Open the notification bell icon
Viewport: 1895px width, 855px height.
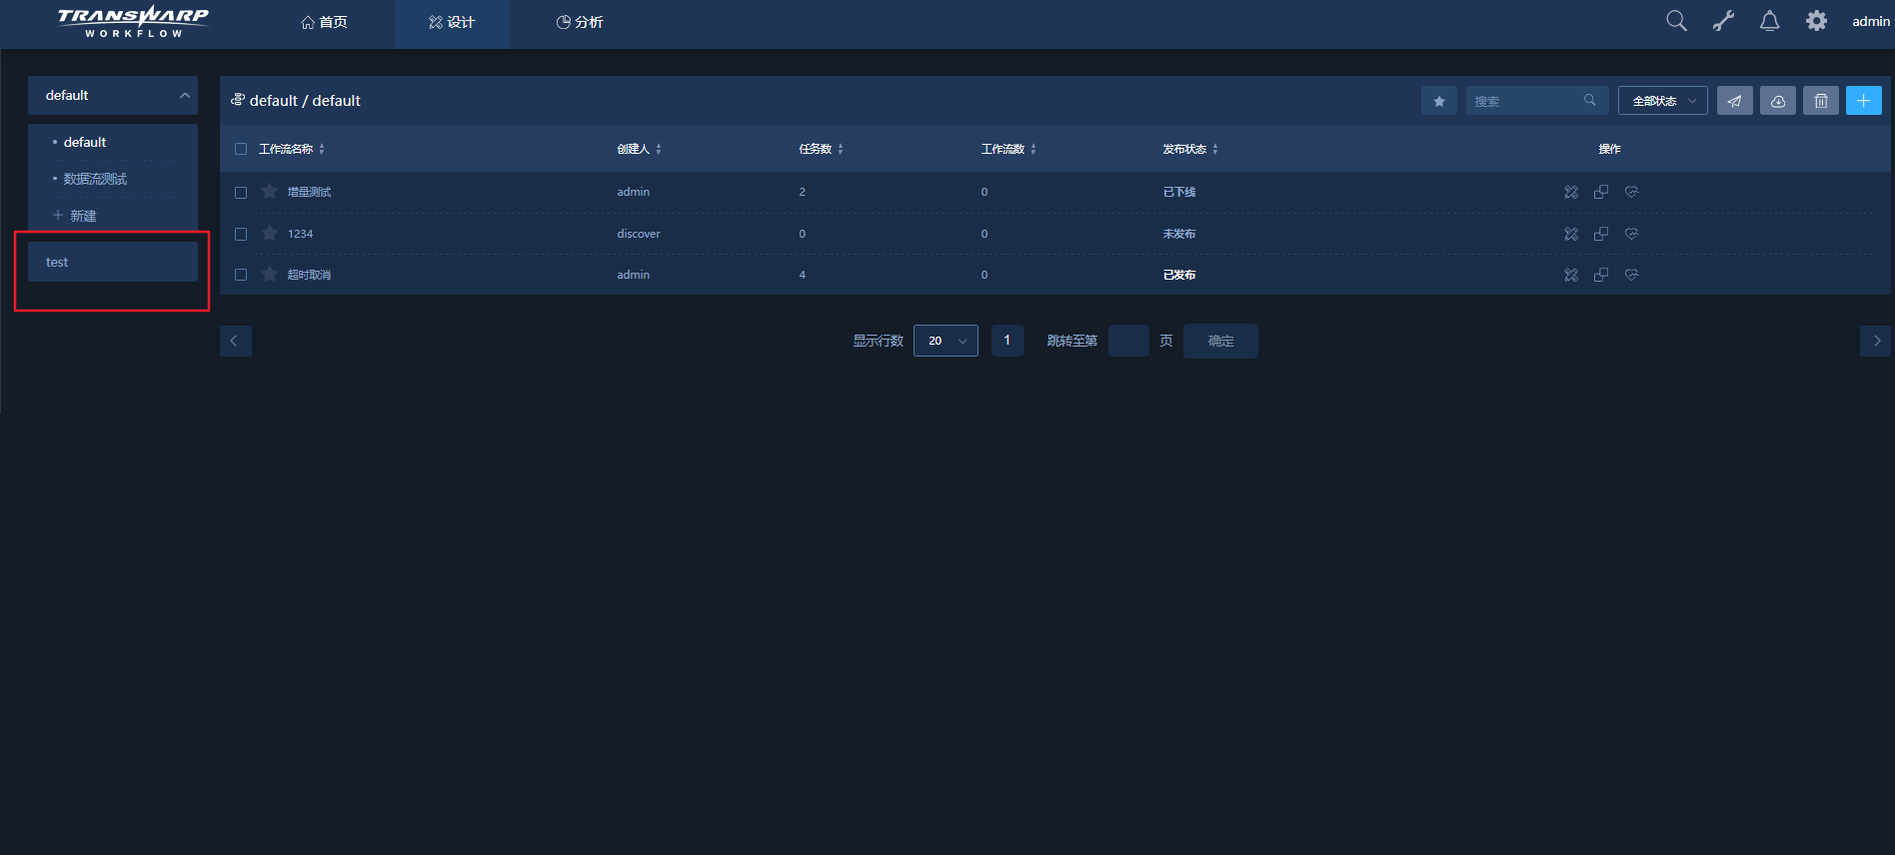coord(1769,21)
